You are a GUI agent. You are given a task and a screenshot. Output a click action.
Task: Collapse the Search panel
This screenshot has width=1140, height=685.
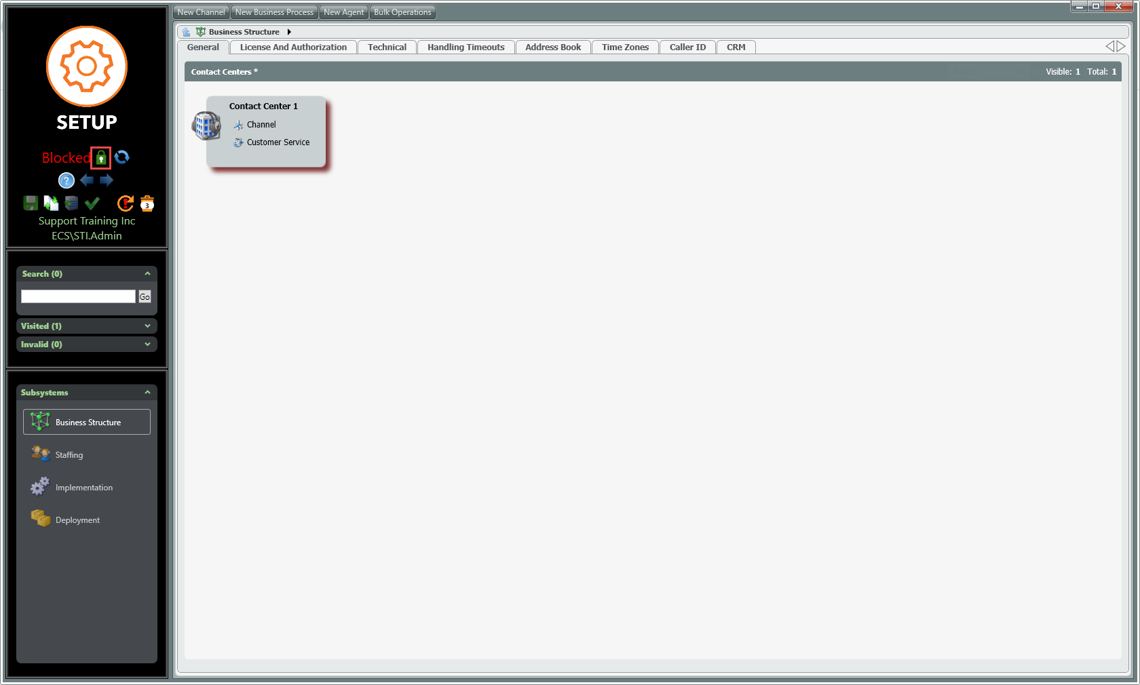147,274
